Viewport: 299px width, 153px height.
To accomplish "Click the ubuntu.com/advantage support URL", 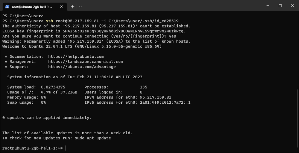I will 82,67.
